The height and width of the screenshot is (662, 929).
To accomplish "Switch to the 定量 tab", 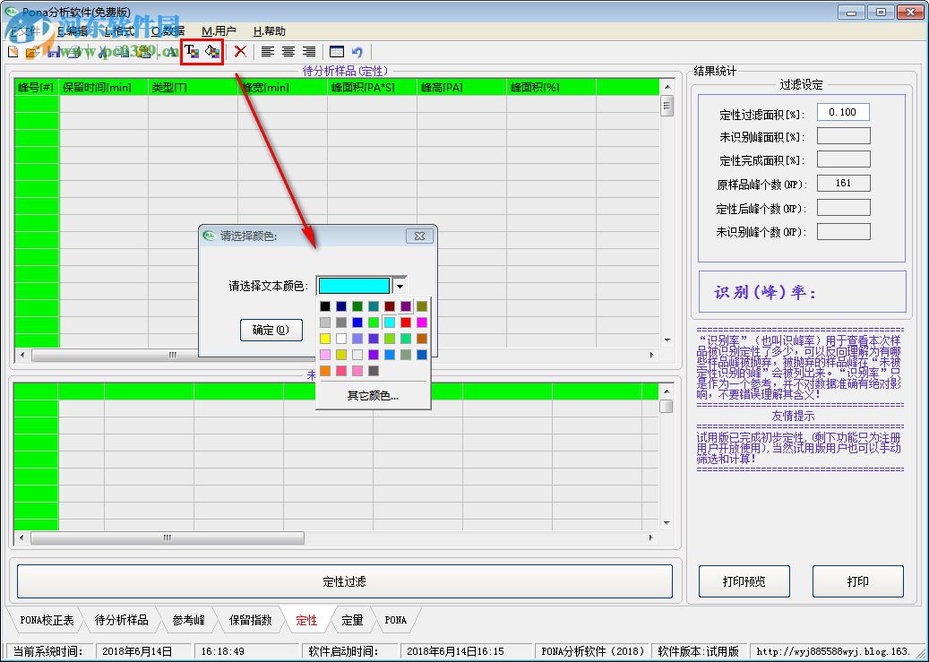I will click(352, 620).
